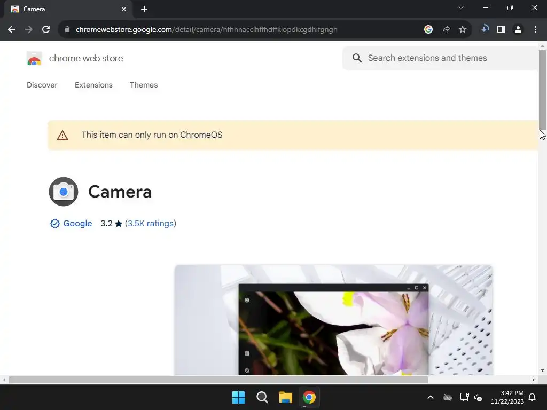The image size is (547, 410).
Task: Click the Google icon in address bar
Action: coord(428,30)
